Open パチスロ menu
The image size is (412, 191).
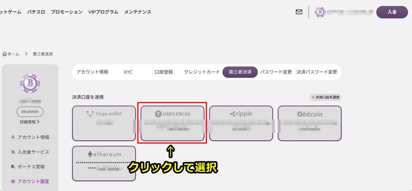(36, 12)
